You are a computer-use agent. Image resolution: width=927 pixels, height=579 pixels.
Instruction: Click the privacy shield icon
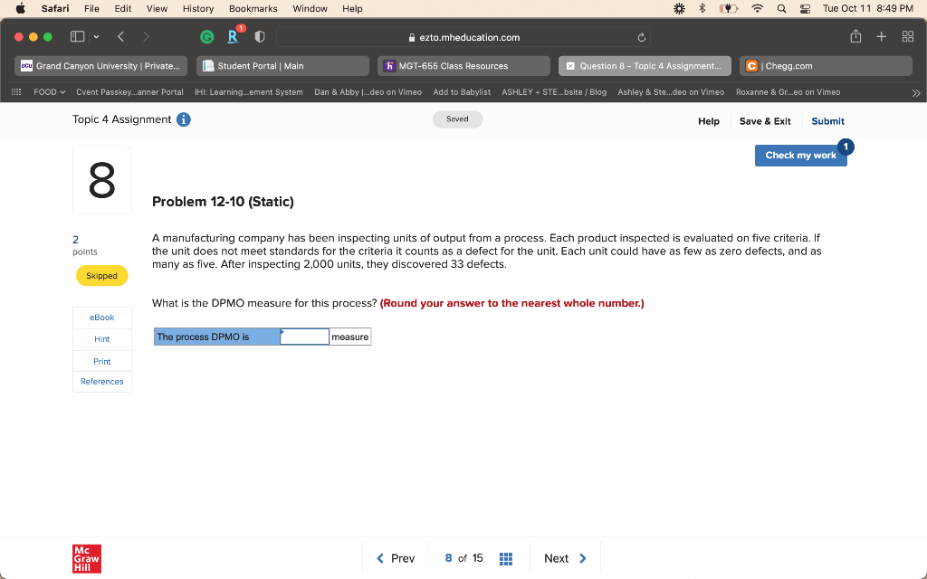click(260, 36)
